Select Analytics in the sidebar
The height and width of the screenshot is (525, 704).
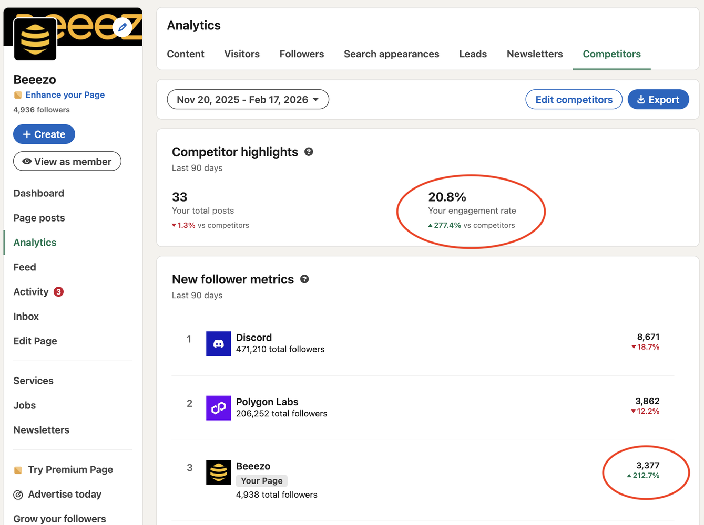(35, 243)
